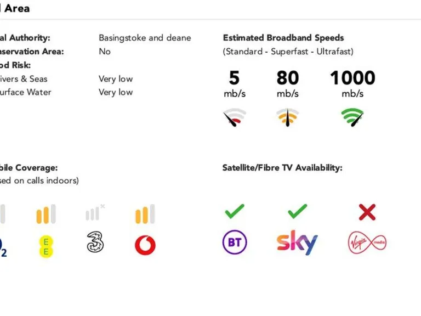
Task: Click the 5 mb/s standard speed value
Action: coord(235,78)
